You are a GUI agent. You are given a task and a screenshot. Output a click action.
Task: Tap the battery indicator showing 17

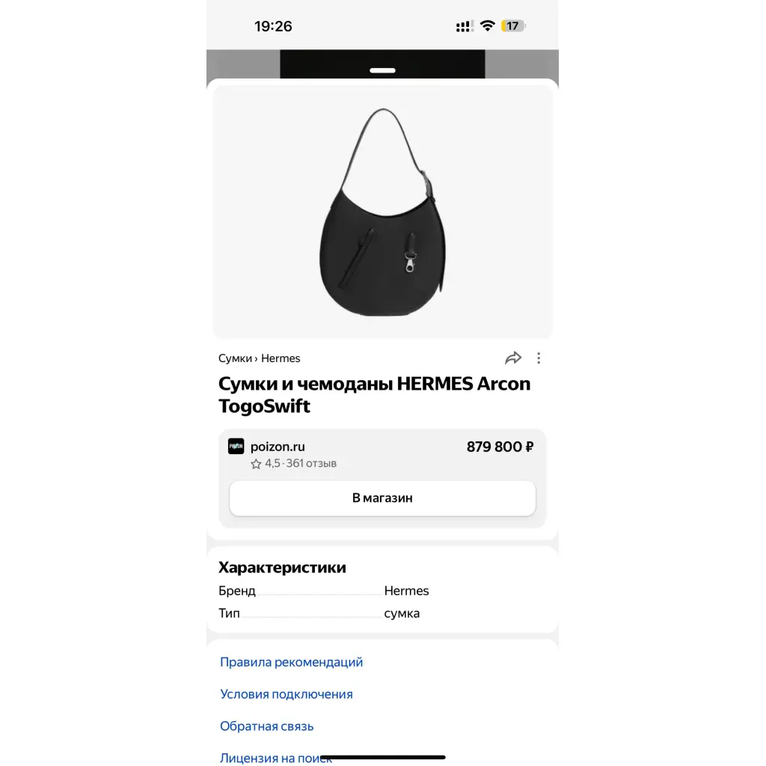pyautogui.click(x=513, y=26)
